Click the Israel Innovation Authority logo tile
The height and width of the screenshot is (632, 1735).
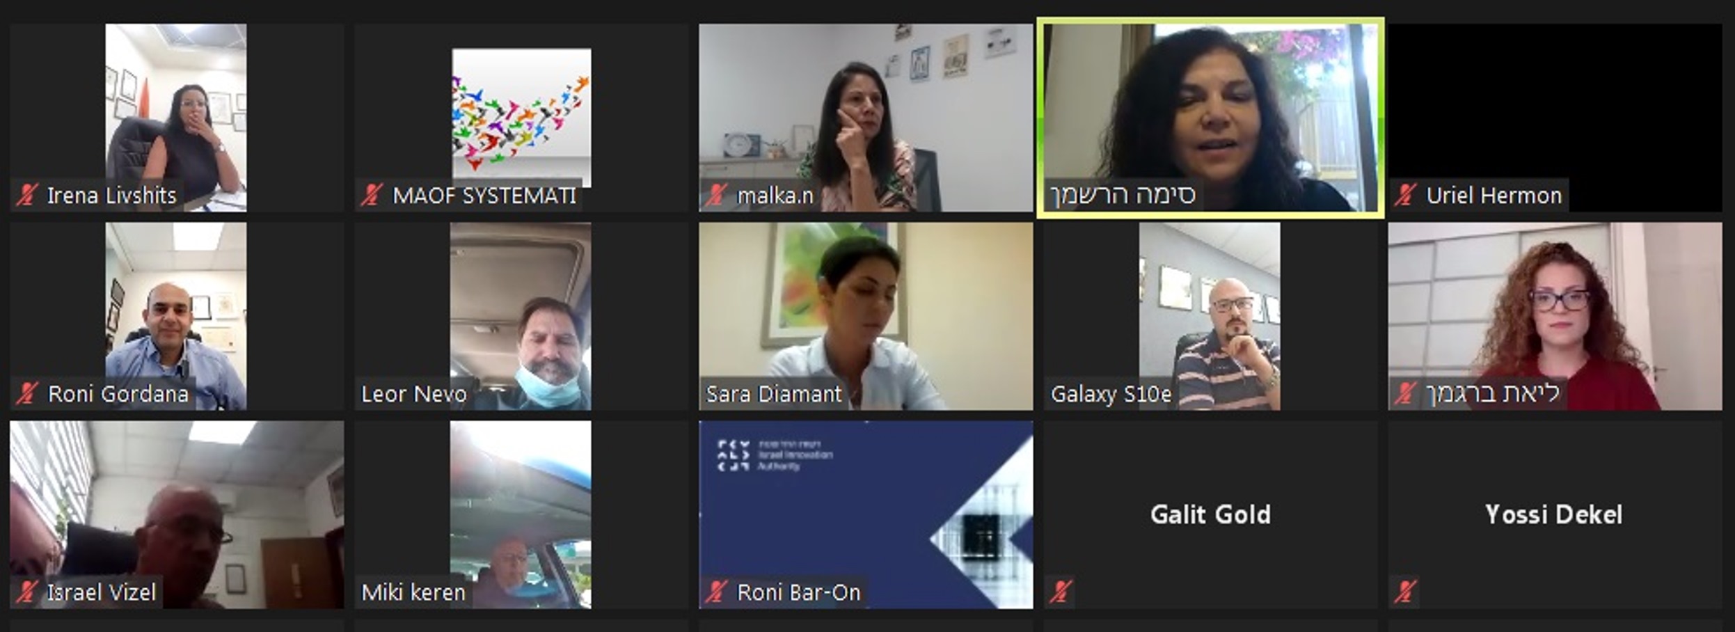(866, 514)
